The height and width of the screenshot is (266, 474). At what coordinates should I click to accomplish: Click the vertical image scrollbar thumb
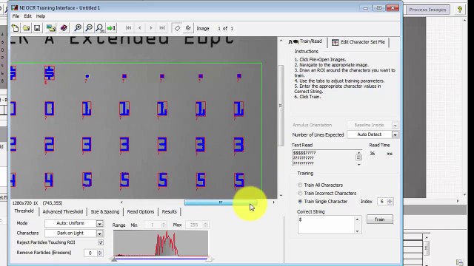[281, 106]
